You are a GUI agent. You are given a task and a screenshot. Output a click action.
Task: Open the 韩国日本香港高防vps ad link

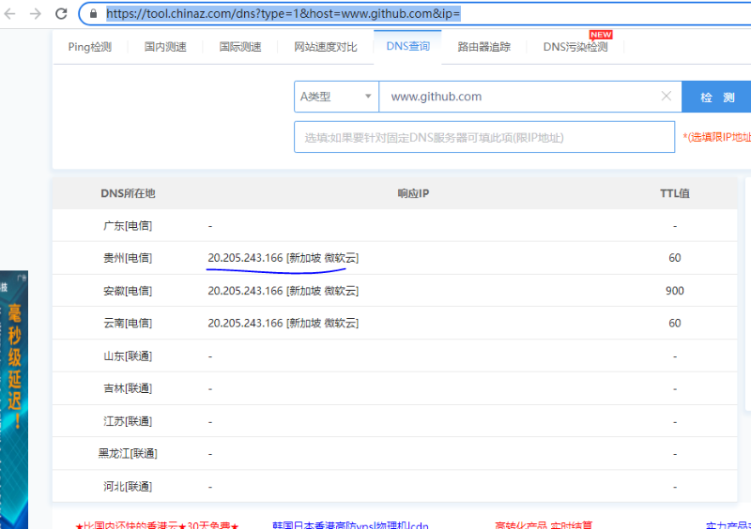point(350,525)
